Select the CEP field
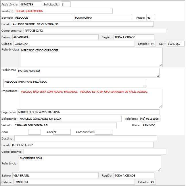 tap(175, 44)
